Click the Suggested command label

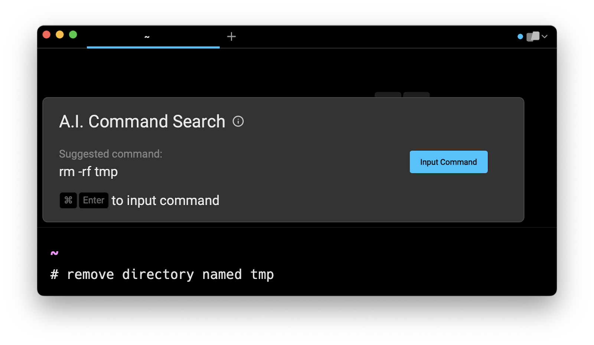(x=110, y=154)
